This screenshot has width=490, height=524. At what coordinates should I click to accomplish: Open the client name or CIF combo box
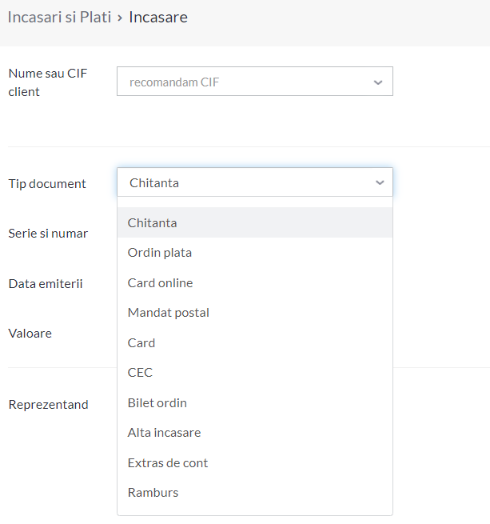tap(255, 82)
